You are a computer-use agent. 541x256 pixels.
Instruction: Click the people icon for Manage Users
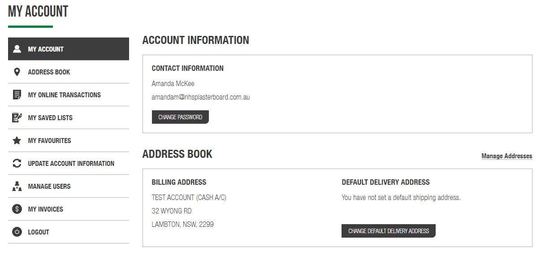17,186
